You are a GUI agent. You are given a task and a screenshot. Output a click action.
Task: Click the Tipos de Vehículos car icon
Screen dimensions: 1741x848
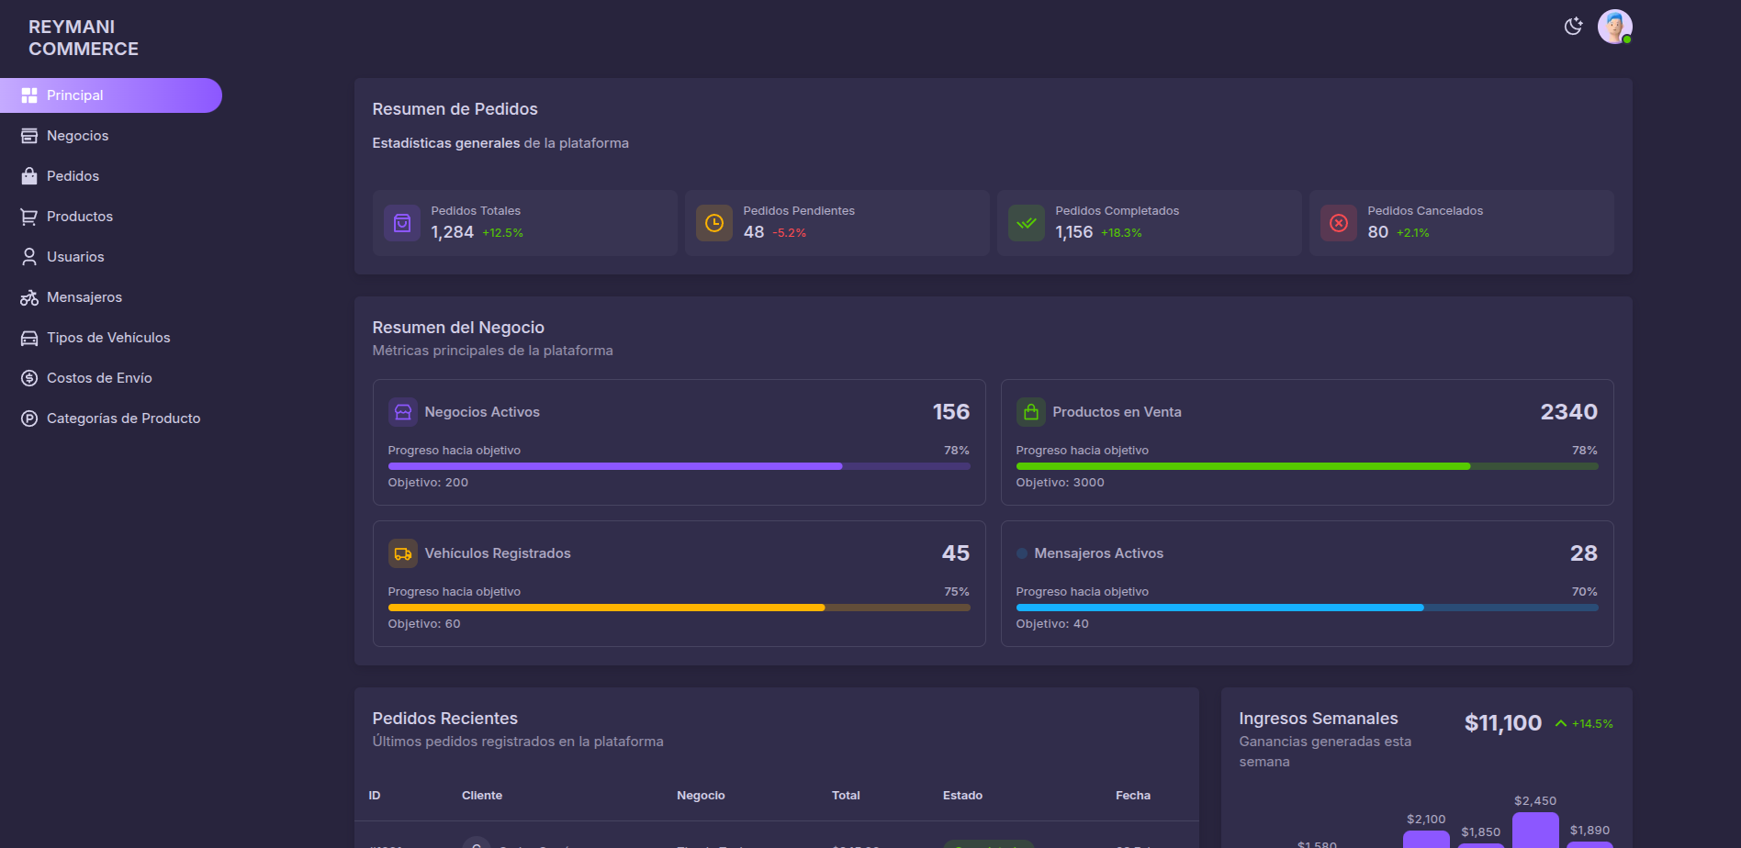click(x=29, y=338)
